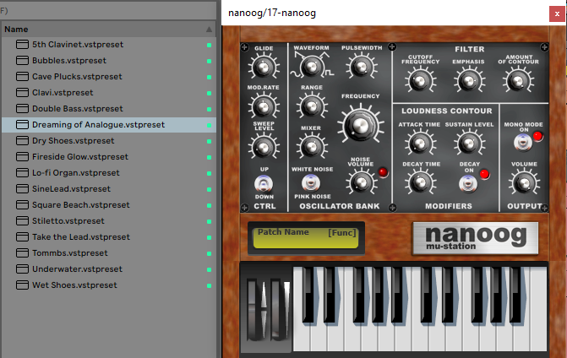The image size is (567, 358).
Task: Select Fireside Glow.vstpreset
Action: (80, 157)
